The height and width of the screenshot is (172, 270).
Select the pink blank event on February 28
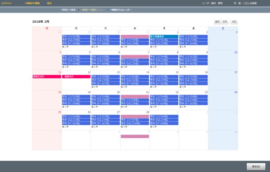point(135,116)
